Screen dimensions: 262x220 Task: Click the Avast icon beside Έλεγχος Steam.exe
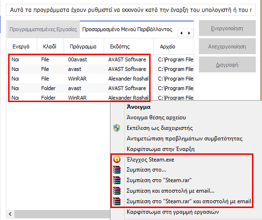tap(117, 159)
